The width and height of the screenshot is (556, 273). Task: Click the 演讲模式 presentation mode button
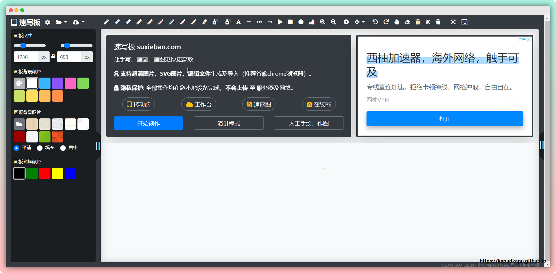[229, 123]
